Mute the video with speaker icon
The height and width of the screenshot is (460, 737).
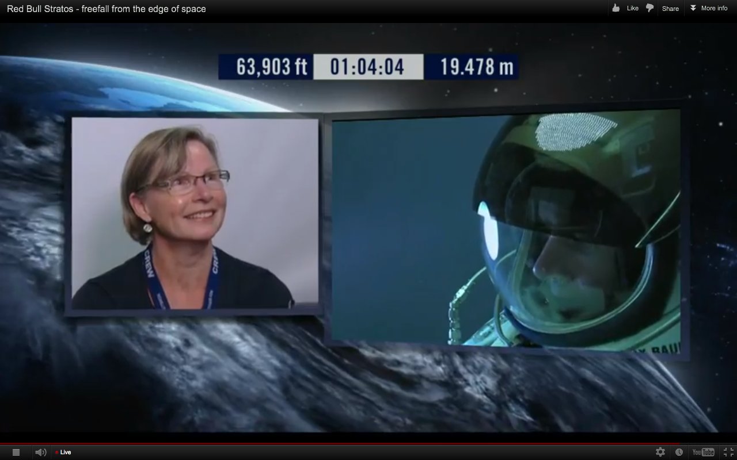[x=40, y=453]
